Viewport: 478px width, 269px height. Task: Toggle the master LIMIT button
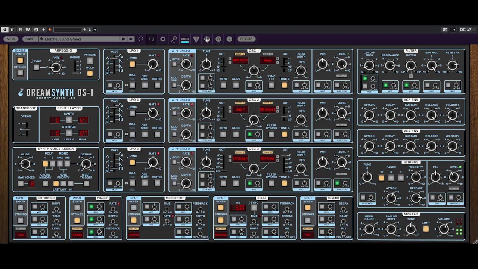pyautogui.click(x=426, y=229)
